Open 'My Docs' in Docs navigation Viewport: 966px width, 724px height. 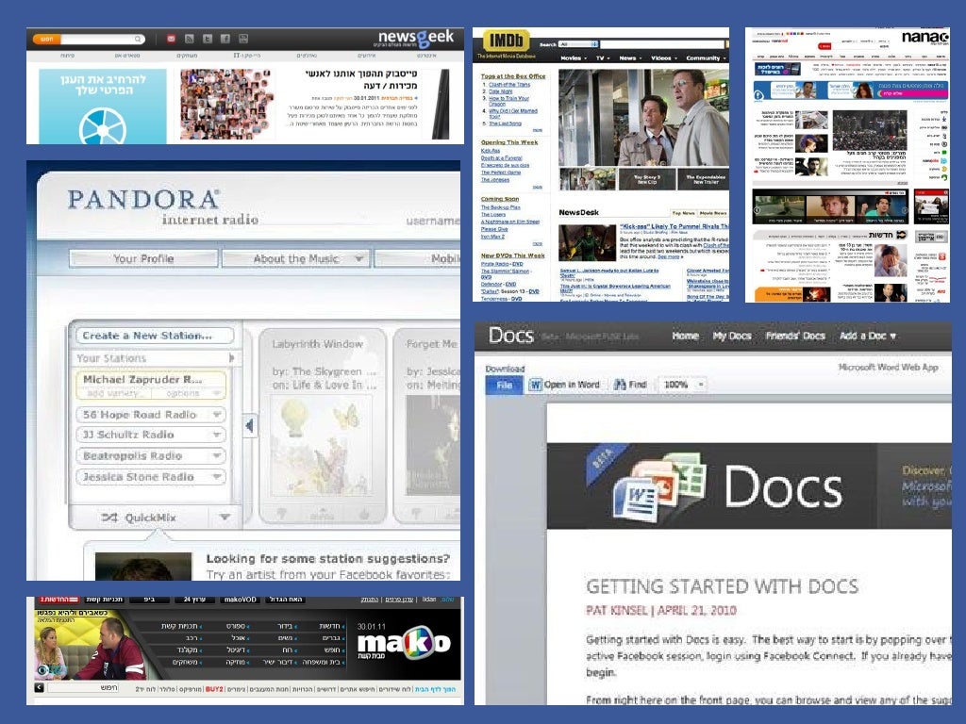coord(732,336)
